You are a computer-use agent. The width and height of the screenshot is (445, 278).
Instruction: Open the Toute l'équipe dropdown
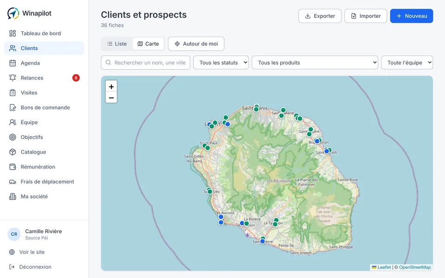(x=407, y=63)
